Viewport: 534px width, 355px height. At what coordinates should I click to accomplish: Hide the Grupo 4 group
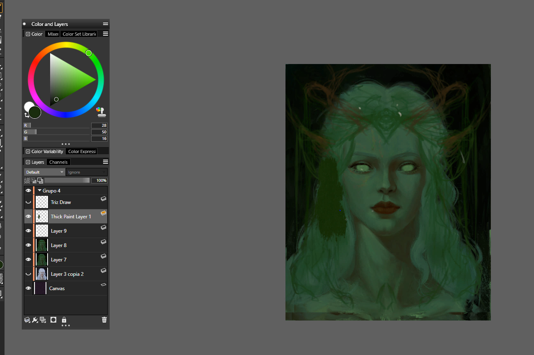[x=28, y=191]
